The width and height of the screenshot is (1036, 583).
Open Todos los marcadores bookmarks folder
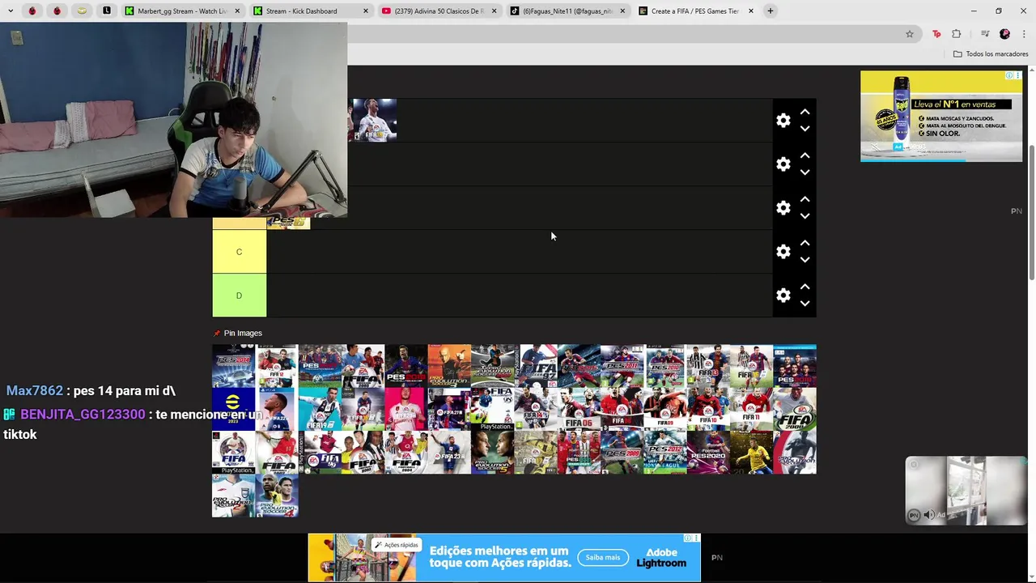tap(991, 53)
